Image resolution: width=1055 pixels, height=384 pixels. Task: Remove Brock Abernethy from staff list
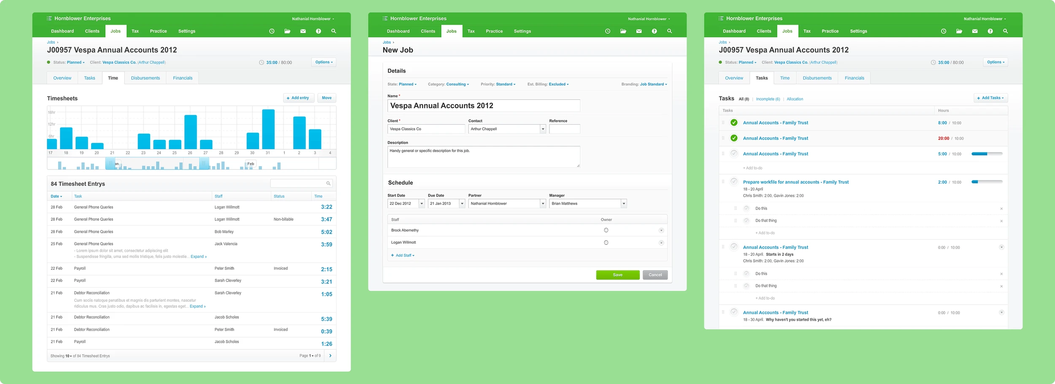[x=661, y=231]
